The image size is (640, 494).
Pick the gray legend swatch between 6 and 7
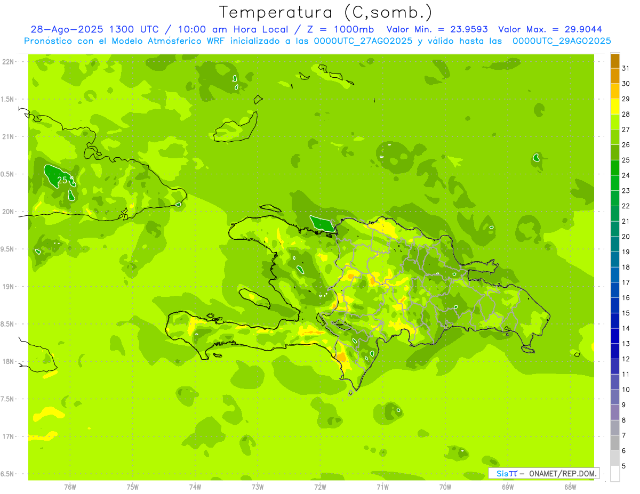tap(615, 443)
